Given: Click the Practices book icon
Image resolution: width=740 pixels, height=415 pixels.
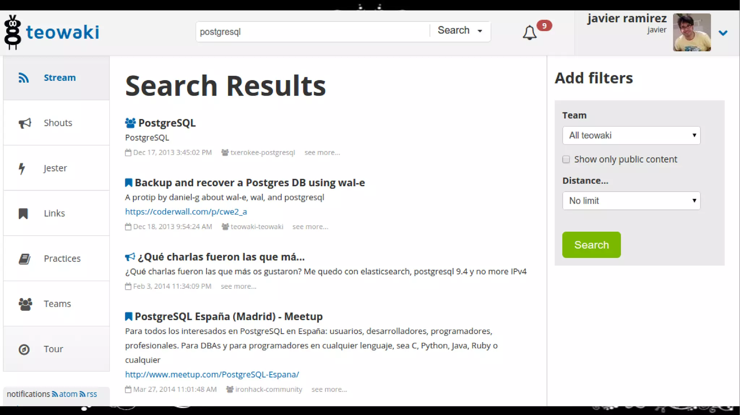Looking at the screenshot, I should [24, 259].
